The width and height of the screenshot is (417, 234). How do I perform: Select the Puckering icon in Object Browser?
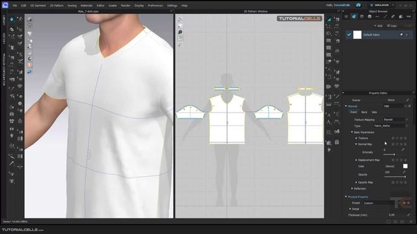click(393, 16)
